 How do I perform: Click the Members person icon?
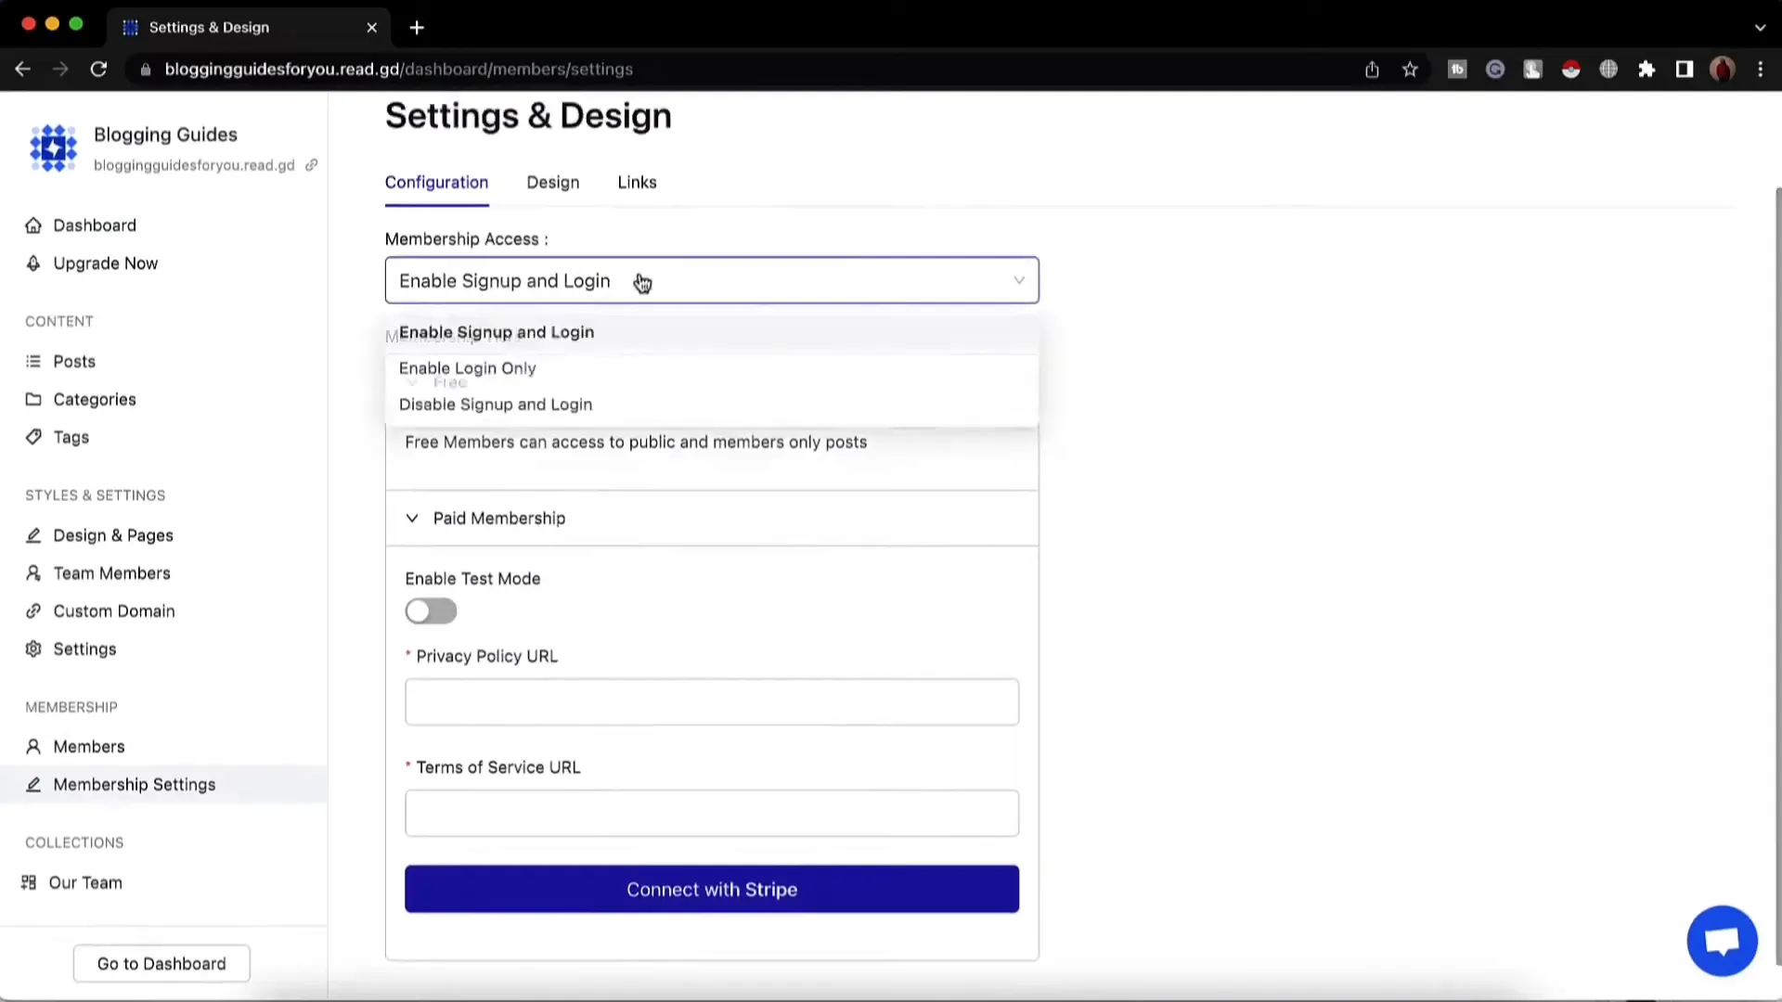(33, 747)
